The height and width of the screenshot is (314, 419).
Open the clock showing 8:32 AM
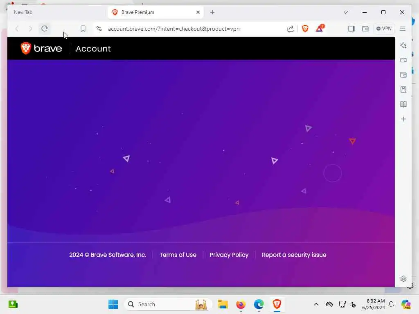373,304
